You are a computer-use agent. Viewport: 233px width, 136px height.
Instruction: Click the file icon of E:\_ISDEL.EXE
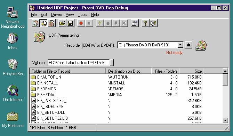(34, 107)
